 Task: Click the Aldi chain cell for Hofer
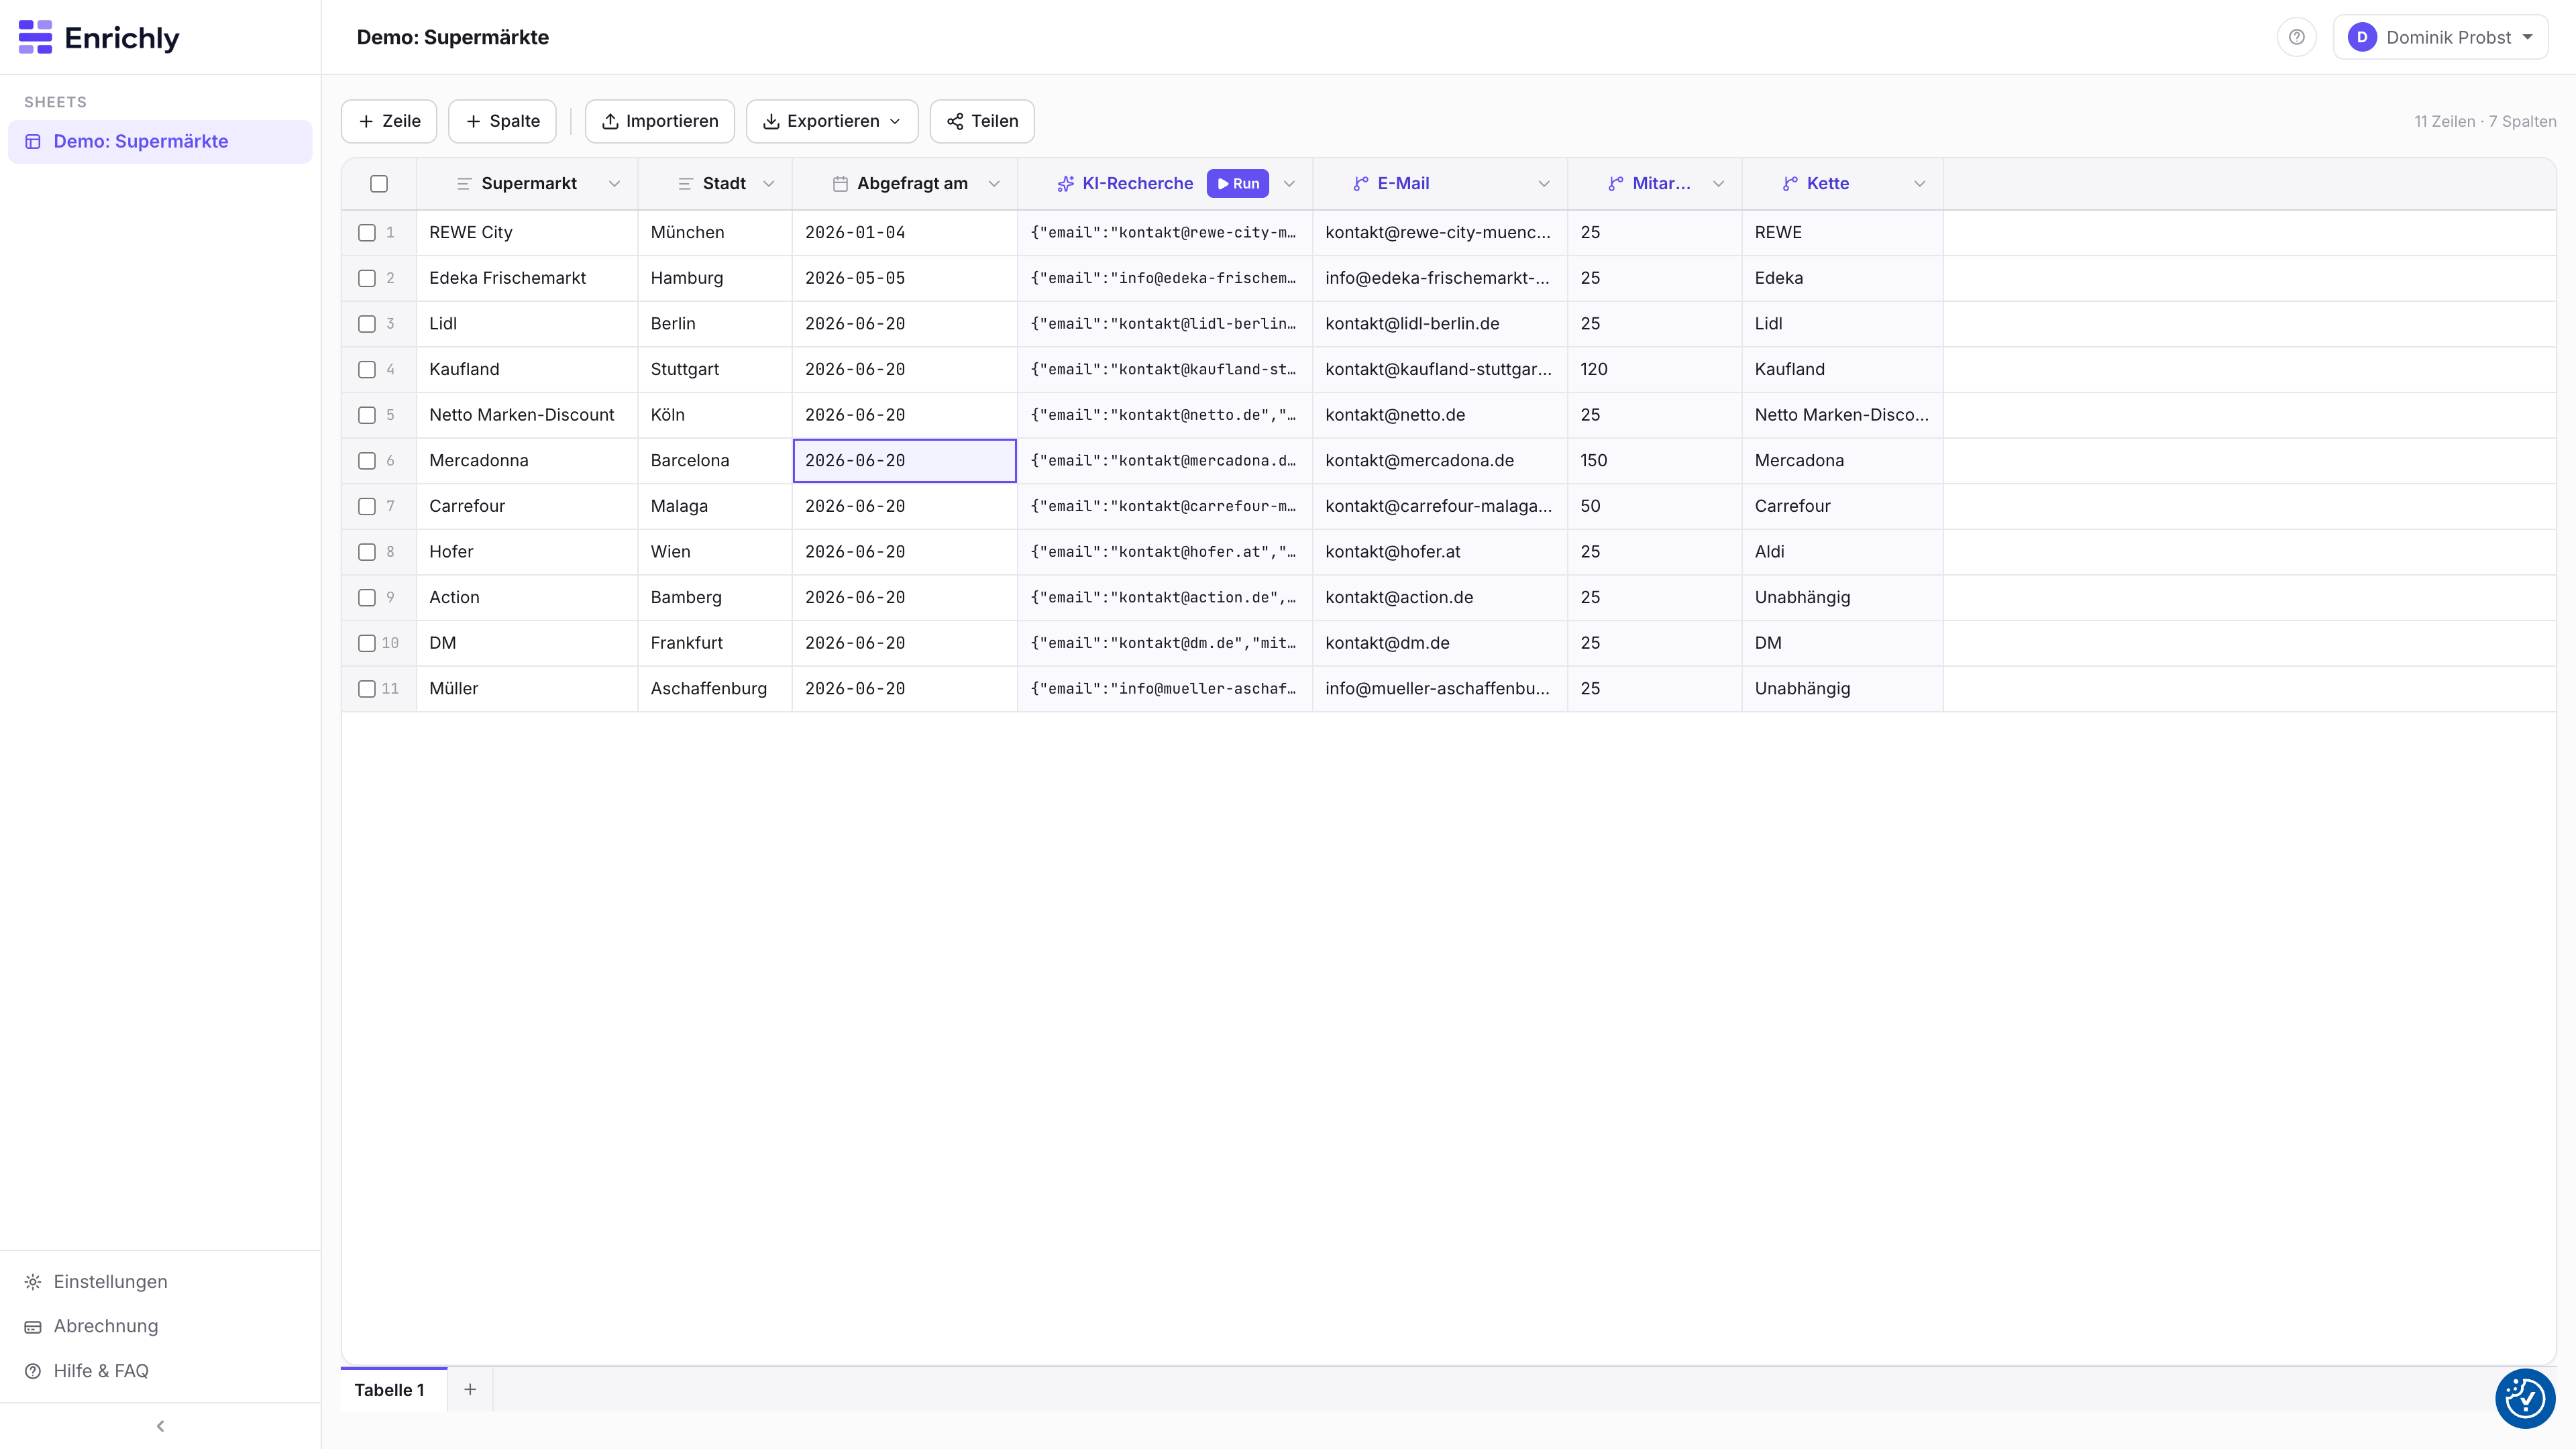[1843, 552]
